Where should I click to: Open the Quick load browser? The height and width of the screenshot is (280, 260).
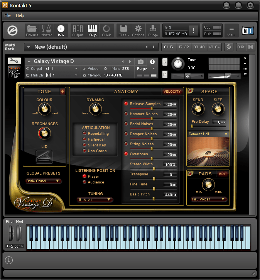[106, 31]
